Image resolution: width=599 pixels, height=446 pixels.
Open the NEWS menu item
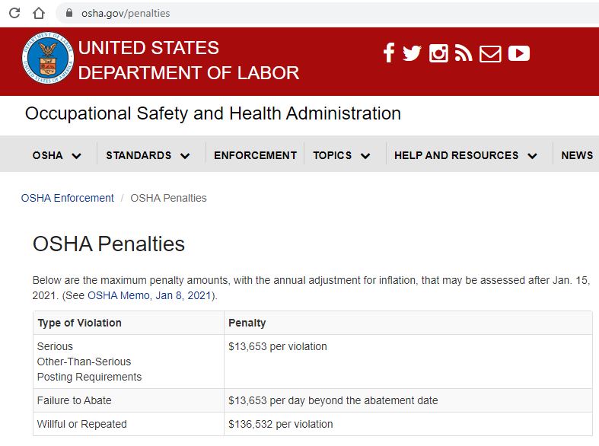click(x=576, y=155)
